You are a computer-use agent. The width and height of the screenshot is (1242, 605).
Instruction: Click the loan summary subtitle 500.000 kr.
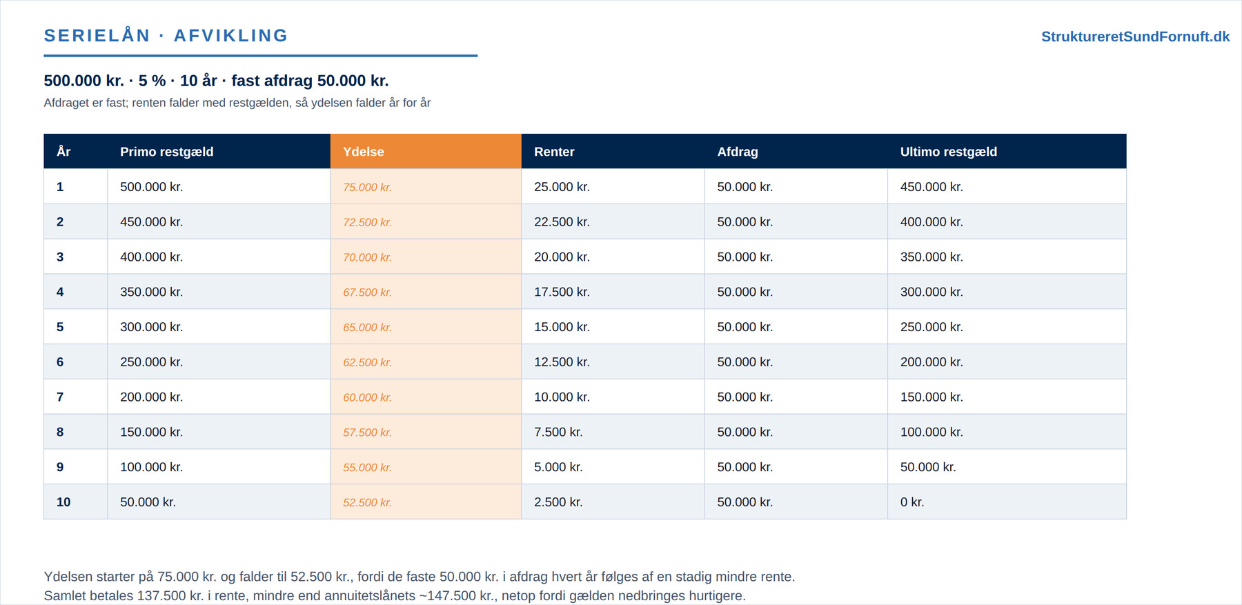pyautogui.click(x=216, y=81)
